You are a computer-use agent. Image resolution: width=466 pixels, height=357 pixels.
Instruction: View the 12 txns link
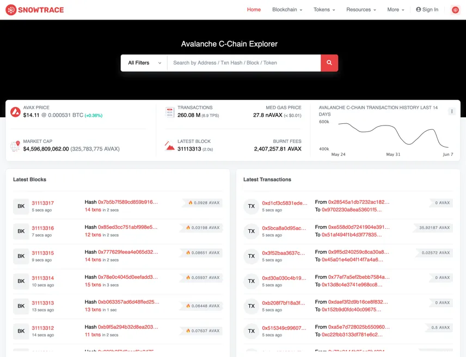tap(93, 235)
